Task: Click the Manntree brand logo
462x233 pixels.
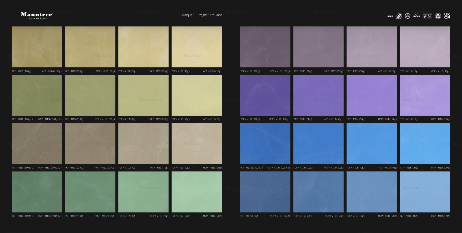Action: [x=37, y=16]
